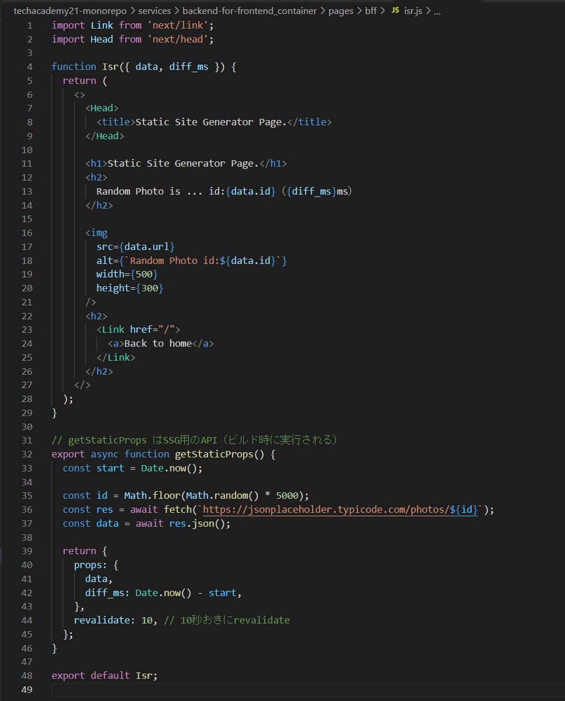Click the JS file icon in the breadcrumb
The width and height of the screenshot is (565, 701).
(x=395, y=10)
